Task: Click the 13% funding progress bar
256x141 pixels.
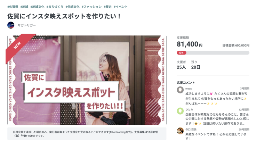Action: click(213, 53)
